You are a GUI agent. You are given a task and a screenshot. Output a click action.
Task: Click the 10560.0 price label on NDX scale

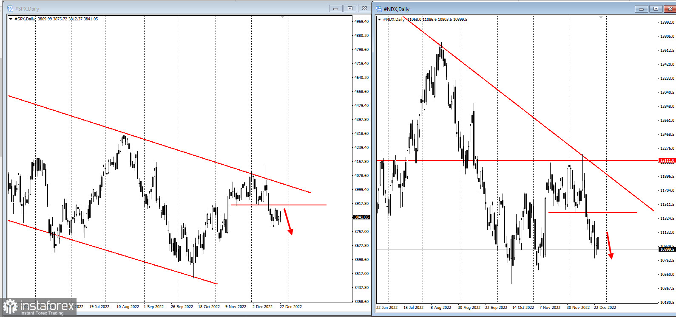point(667,274)
